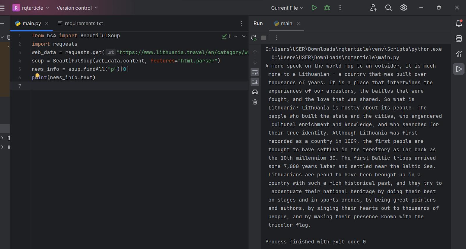
Task: Switch to the requirements.txt tab
Action: click(84, 23)
